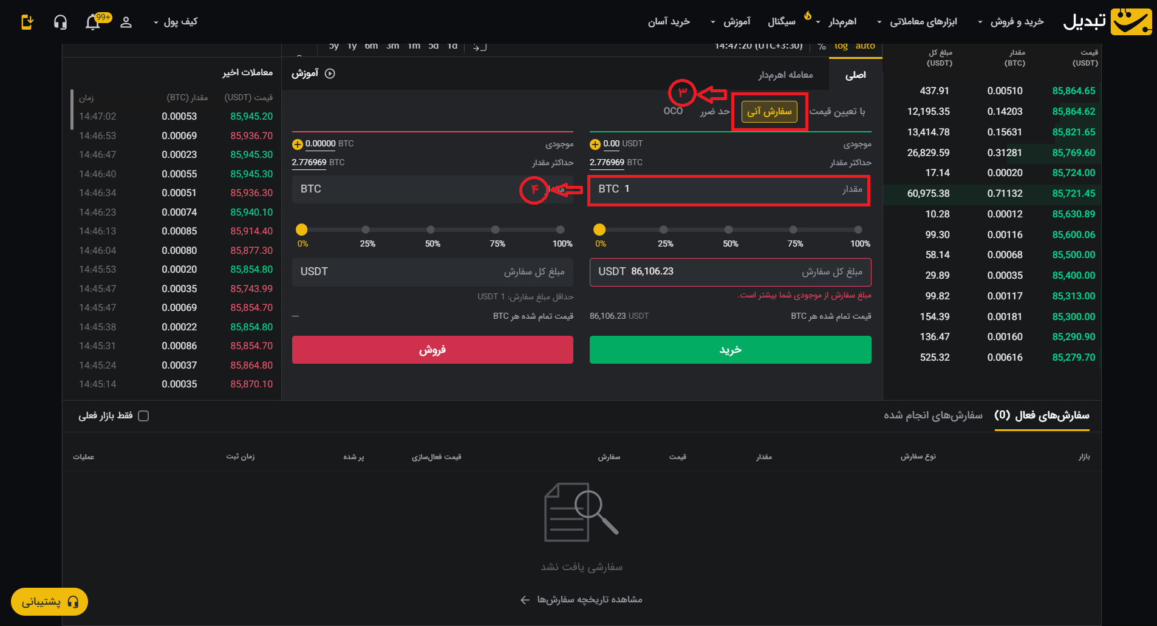
Task: Select the سفارش آنی order type
Action: 769,112
